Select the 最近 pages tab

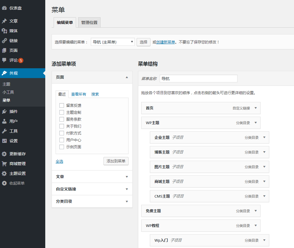click(62, 94)
